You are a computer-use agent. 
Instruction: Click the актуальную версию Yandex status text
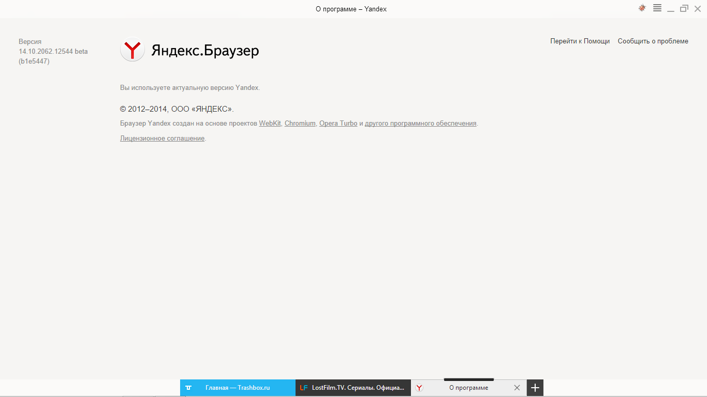(x=190, y=88)
